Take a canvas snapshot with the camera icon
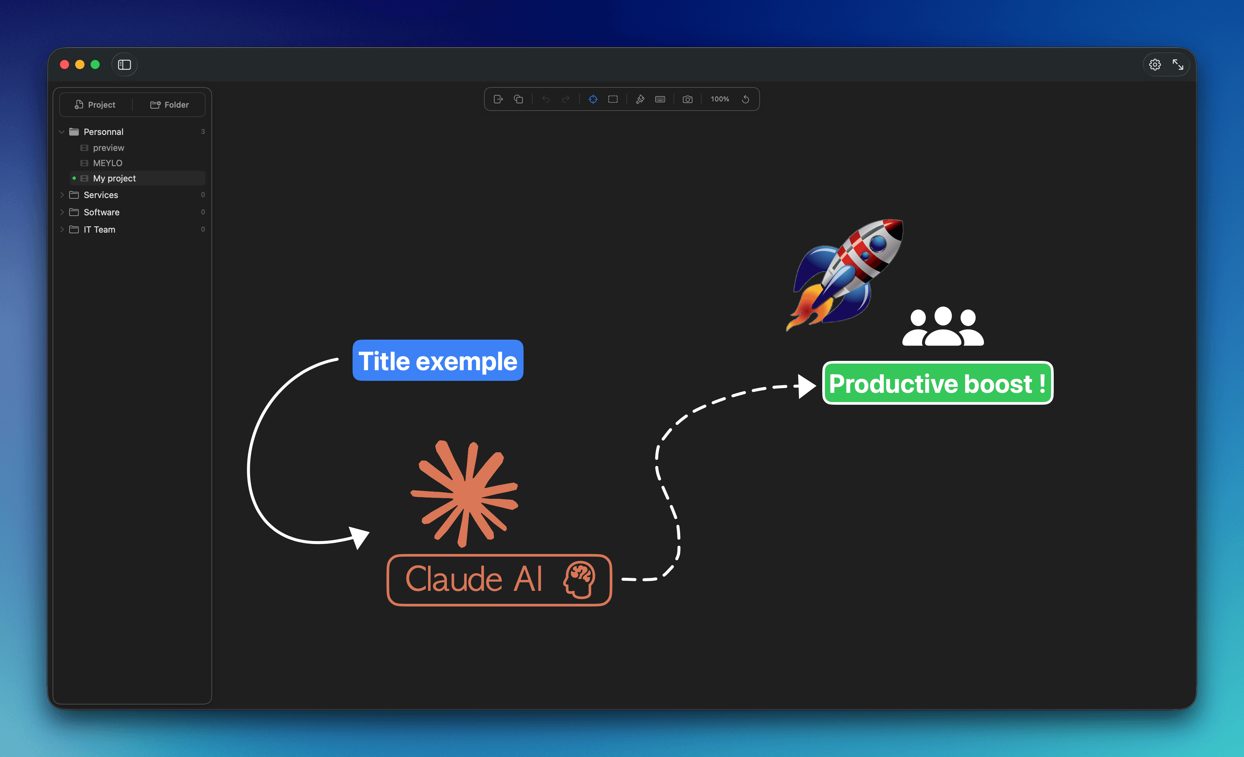Viewport: 1244px width, 757px height. click(688, 99)
